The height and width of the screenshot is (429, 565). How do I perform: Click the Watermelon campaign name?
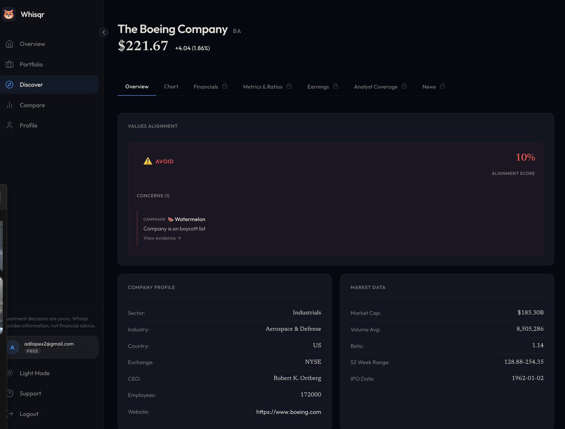[x=190, y=219]
